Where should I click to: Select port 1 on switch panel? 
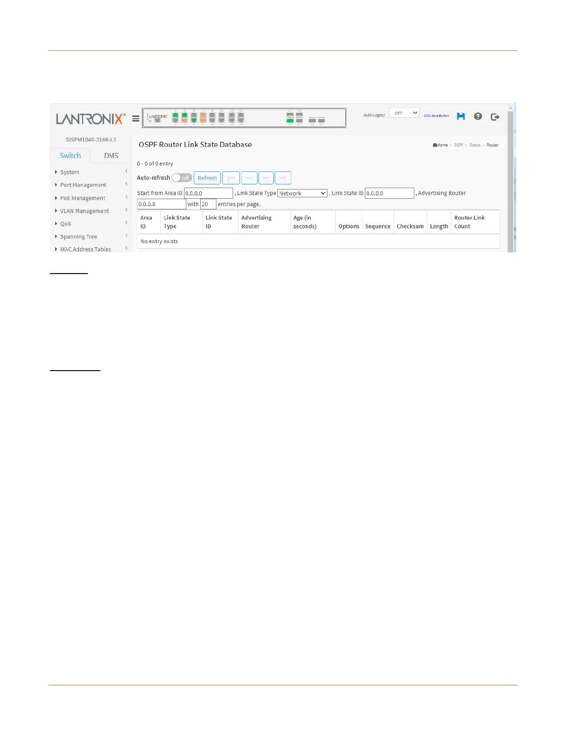175,116
